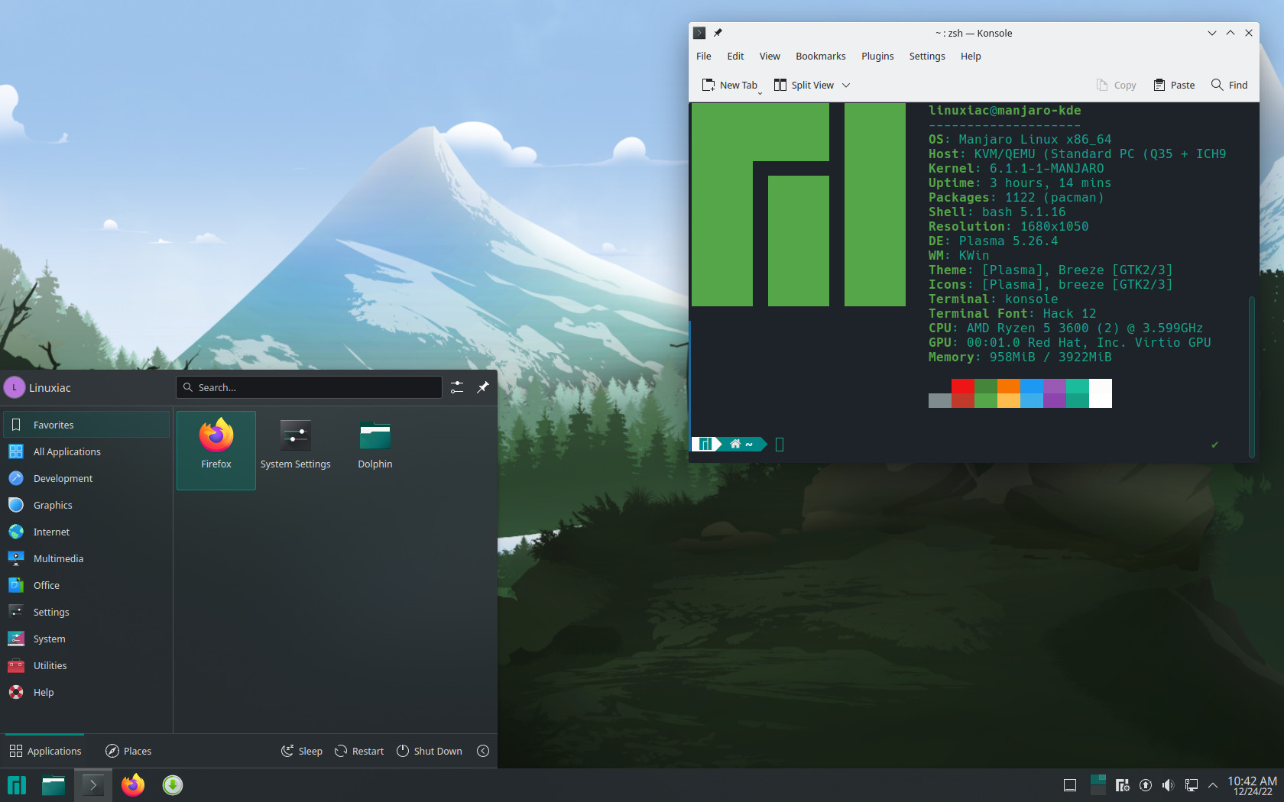
Task: Open Dolphin file manager from Favorites
Action: point(374,445)
